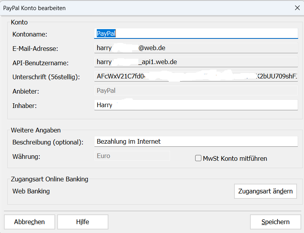Click the Zugangsart Online Banking group title
This screenshot has height=233, width=304.
tap(49, 179)
